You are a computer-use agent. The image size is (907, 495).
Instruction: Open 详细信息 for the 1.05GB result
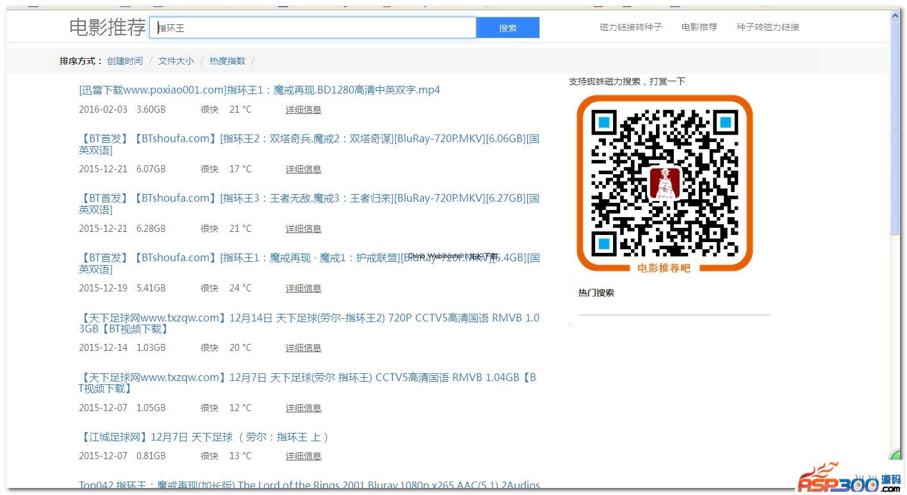(x=304, y=408)
